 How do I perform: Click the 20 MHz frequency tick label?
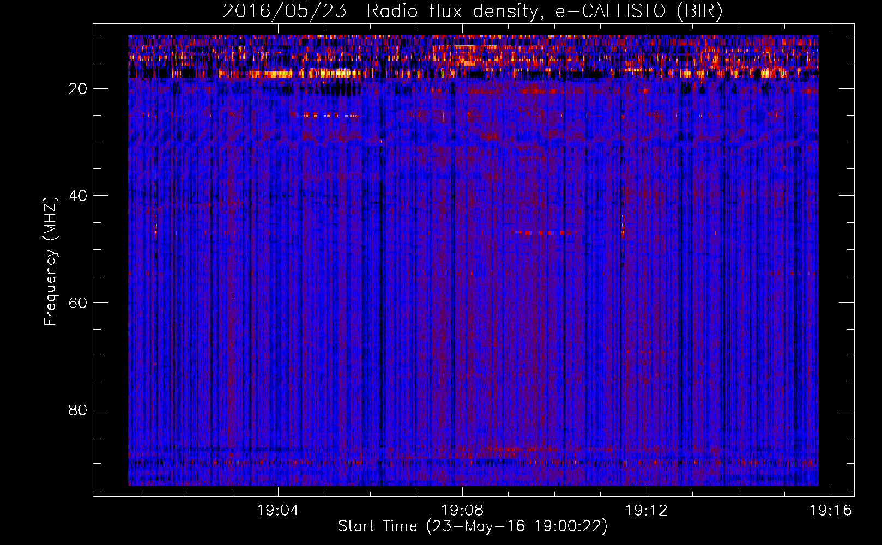click(78, 89)
